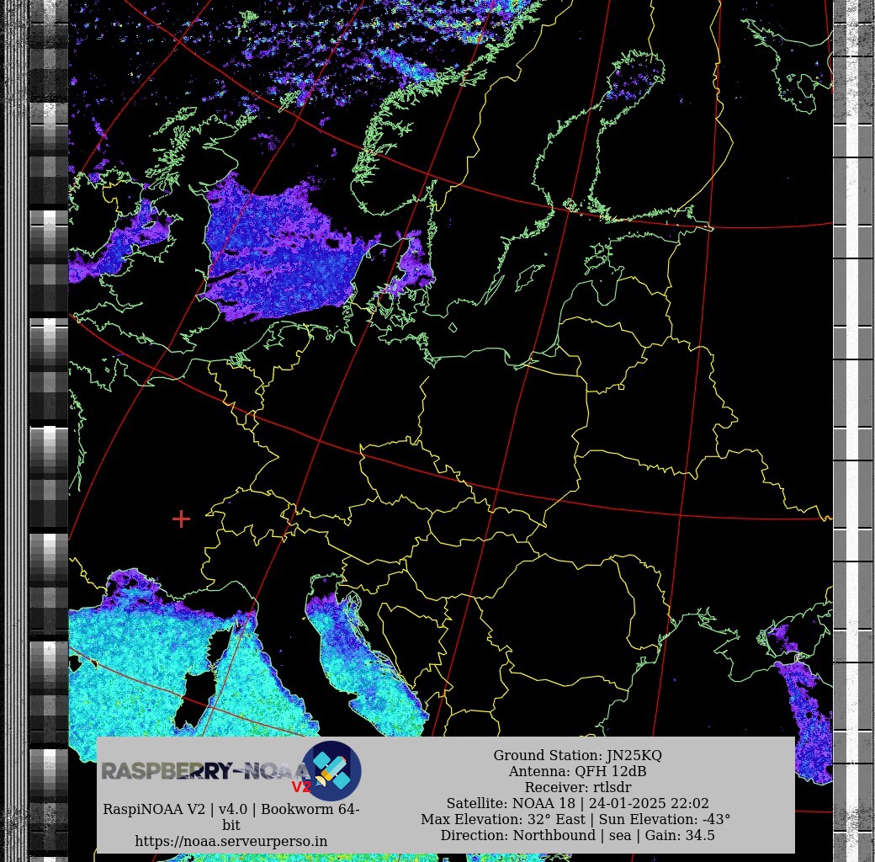Click the right white telemetry bar
875x862 pixels.
click(852, 421)
